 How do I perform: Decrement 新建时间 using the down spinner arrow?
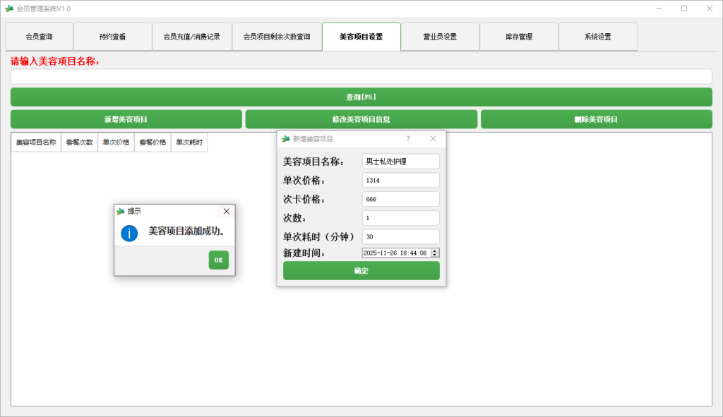coord(434,255)
